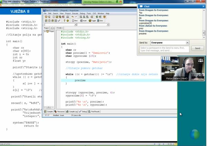Click the Run icon in second toolbar row

49,21
